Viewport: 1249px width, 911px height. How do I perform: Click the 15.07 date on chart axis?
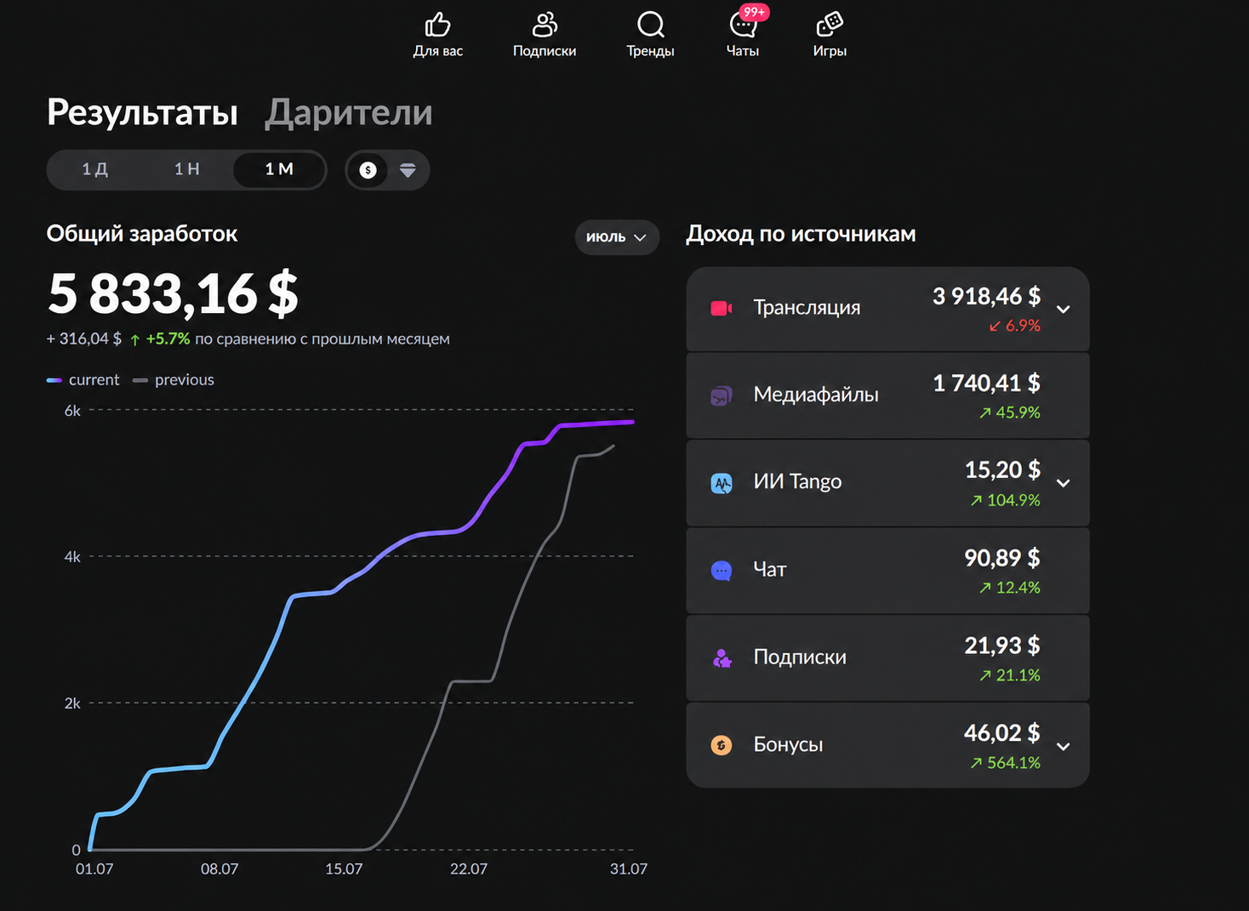click(344, 869)
